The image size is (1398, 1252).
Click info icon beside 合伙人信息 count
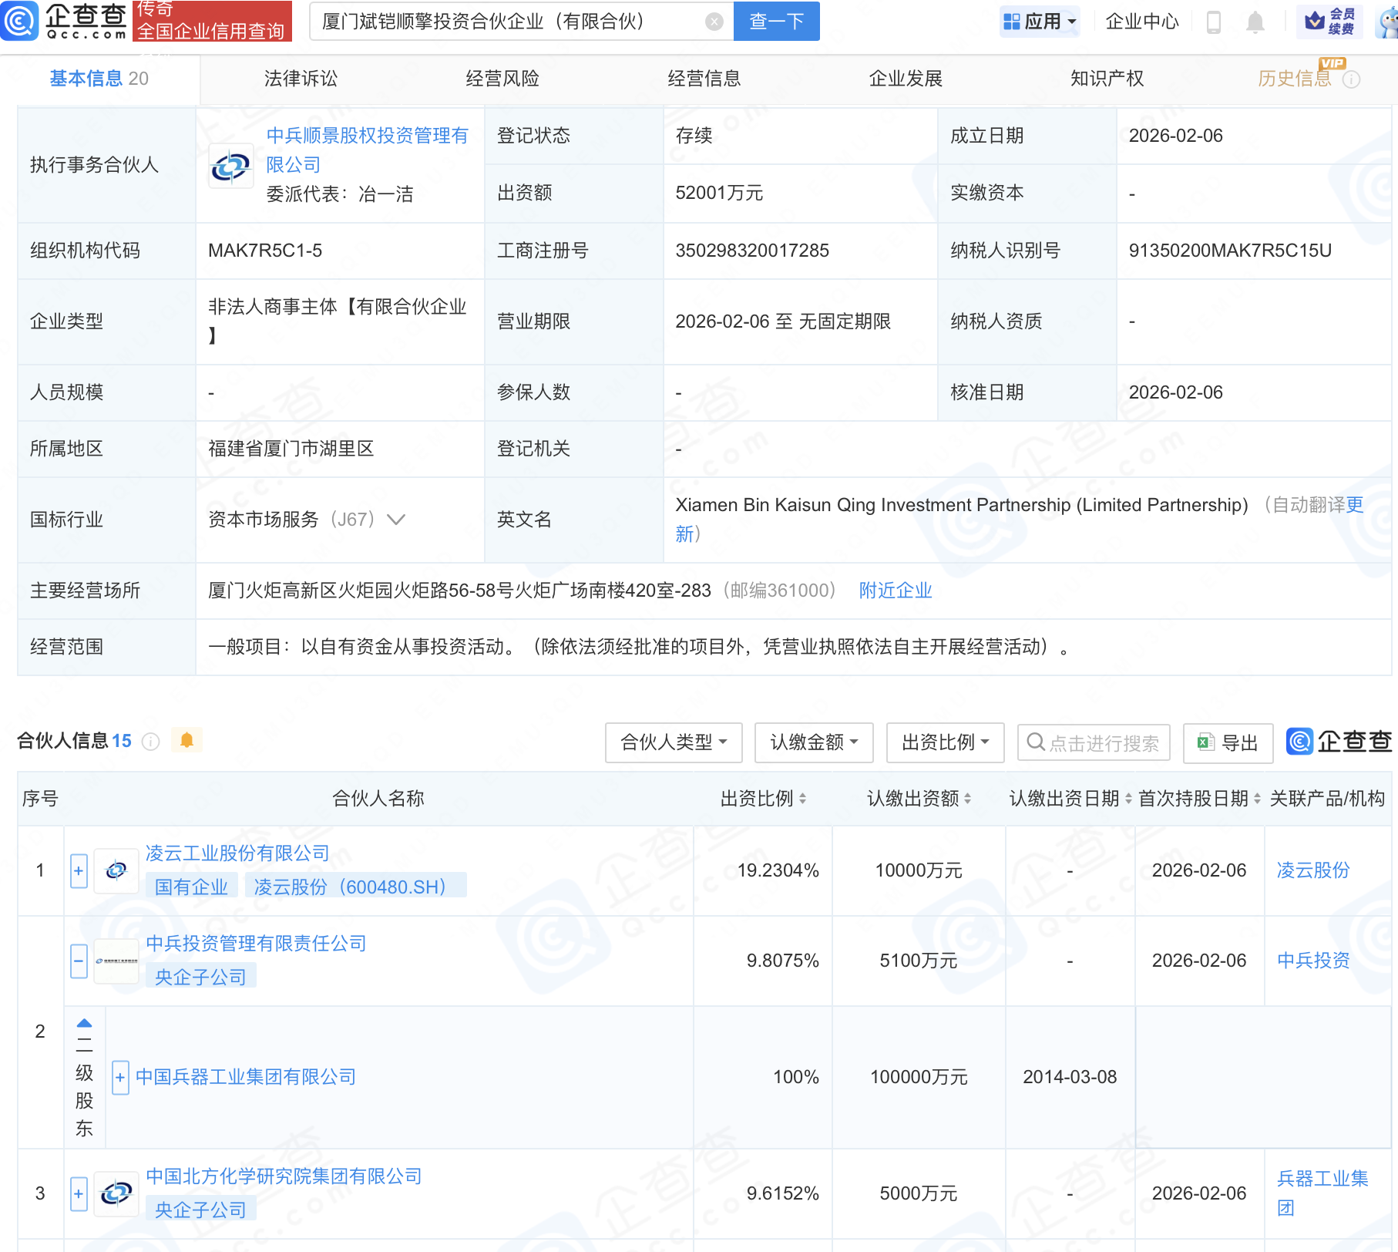(x=151, y=742)
